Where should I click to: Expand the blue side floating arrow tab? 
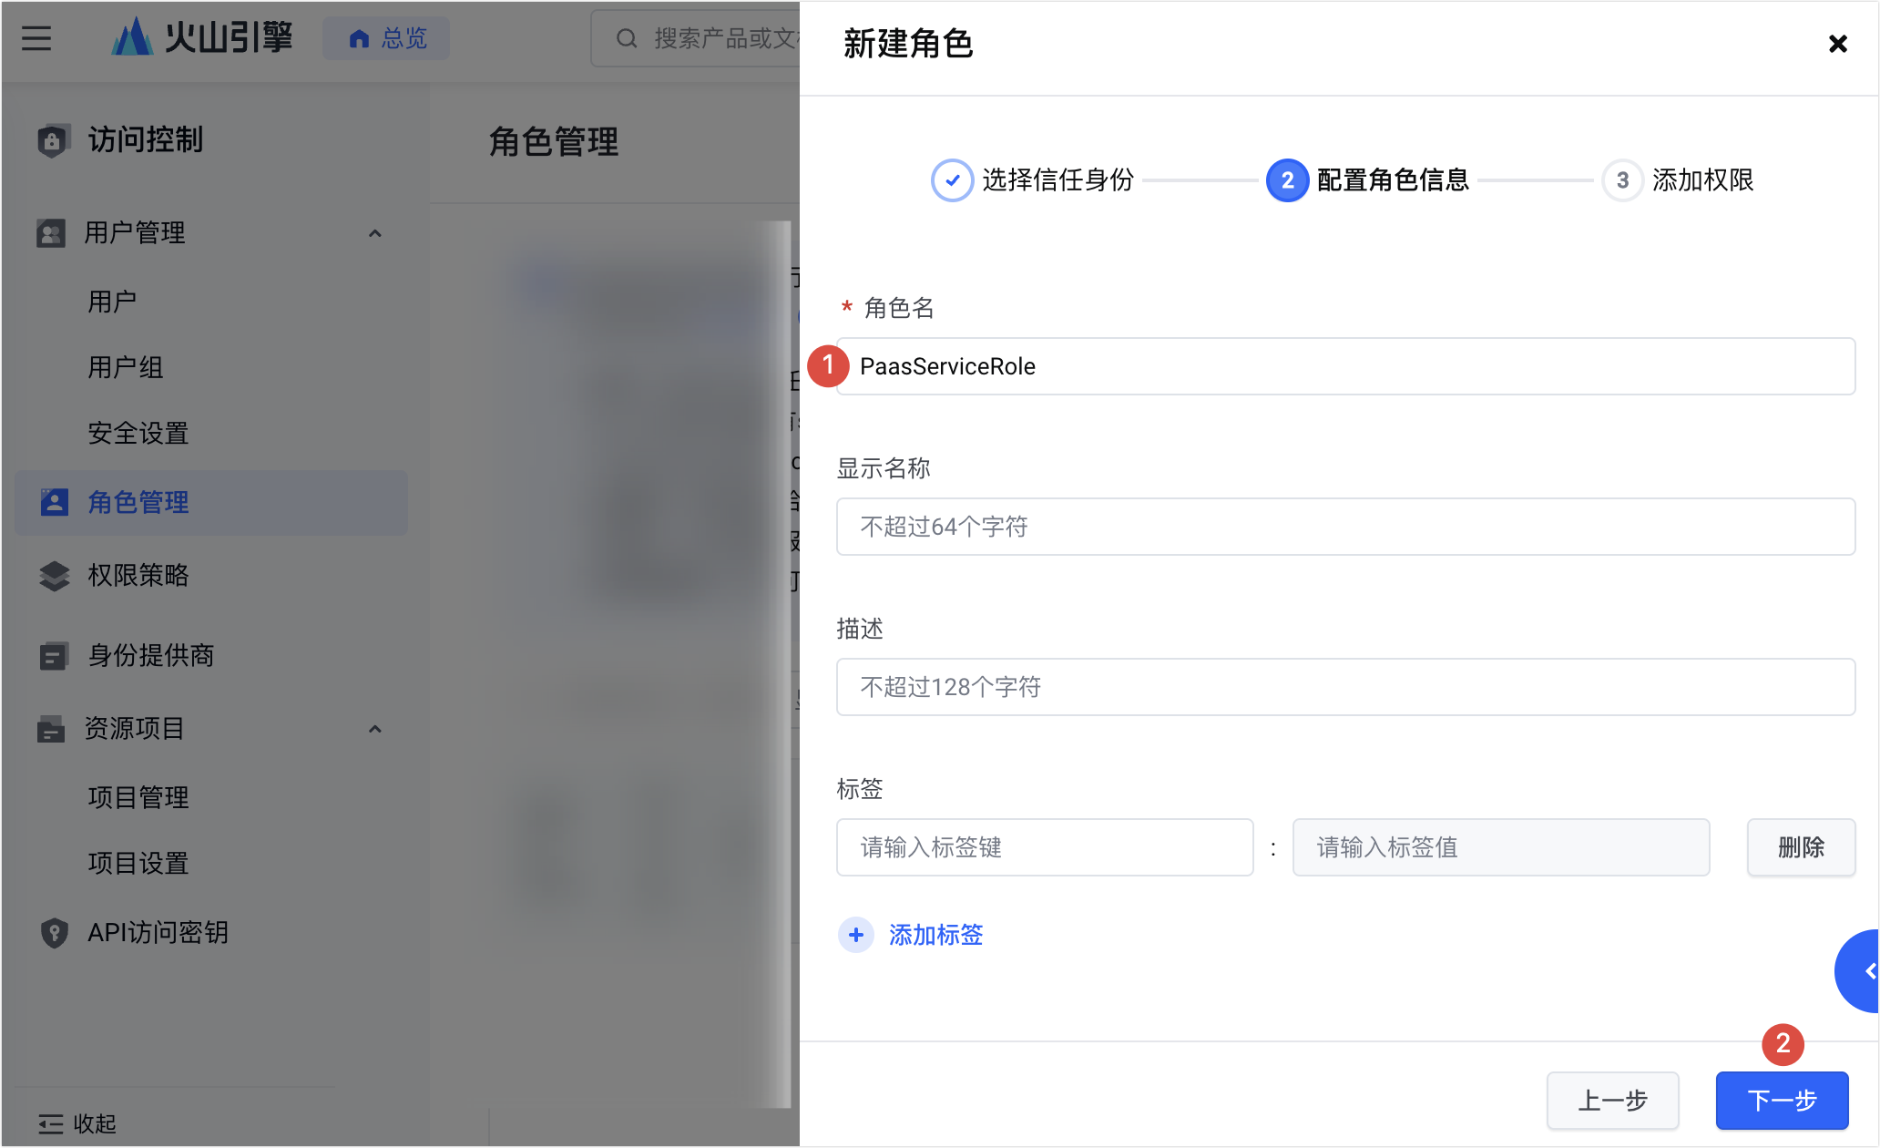click(1863, 971)
